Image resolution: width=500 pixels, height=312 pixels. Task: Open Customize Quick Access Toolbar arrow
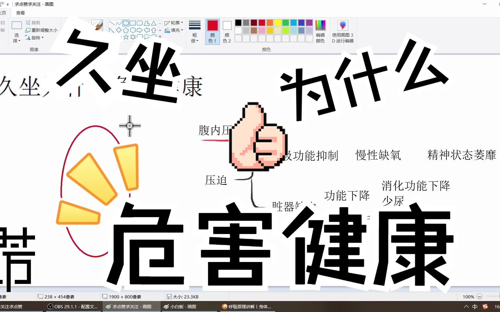click(8, 4)
